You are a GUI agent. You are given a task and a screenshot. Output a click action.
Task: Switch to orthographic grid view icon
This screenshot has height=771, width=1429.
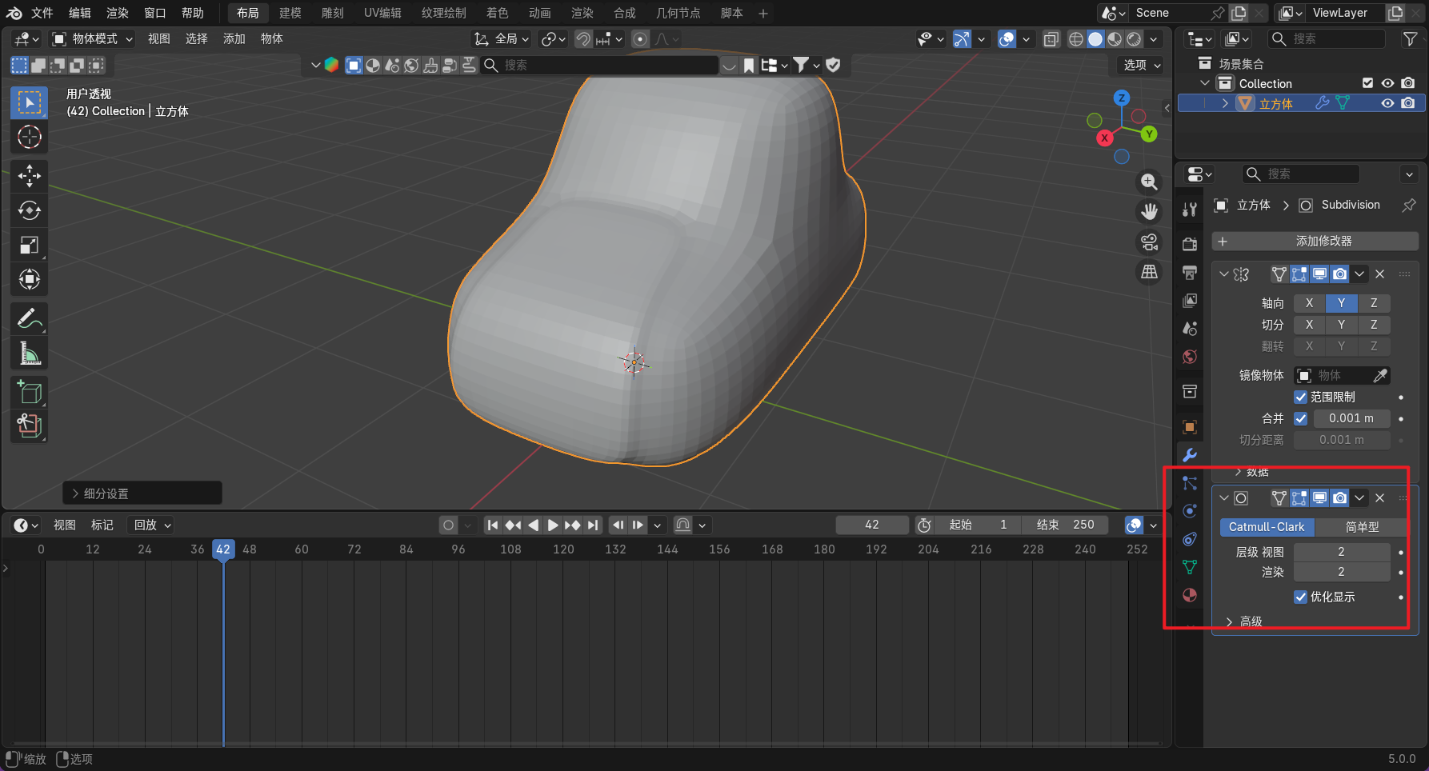click(x=1149, y=272)
